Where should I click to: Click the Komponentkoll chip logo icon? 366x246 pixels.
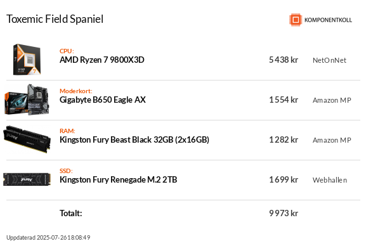point(296,20)
